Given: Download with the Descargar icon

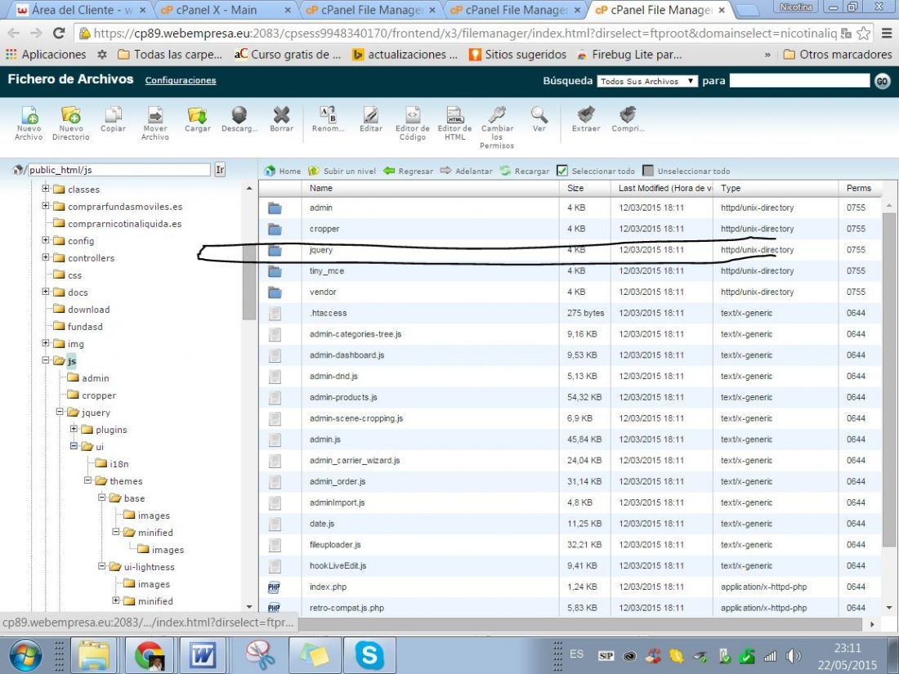Looking at the screenshot, I should pos(239,119).
